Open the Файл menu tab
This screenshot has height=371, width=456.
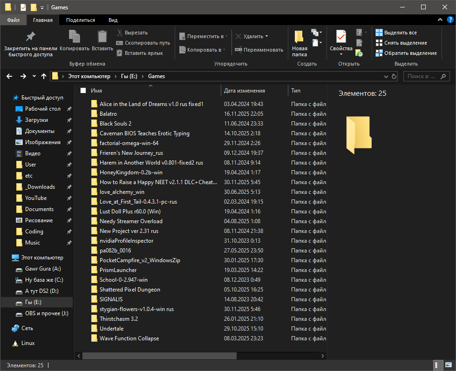14,20
